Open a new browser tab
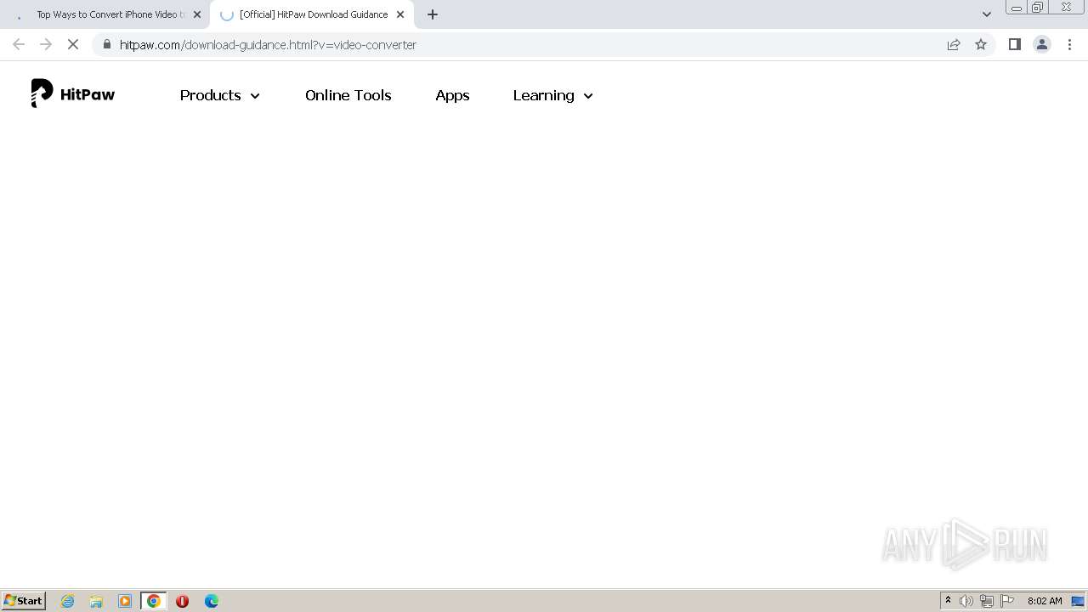This screenshot has height=612, width=1088. tap(433, 14)
